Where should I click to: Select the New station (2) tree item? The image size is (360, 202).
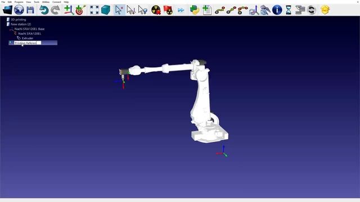(x=21, y=24)
